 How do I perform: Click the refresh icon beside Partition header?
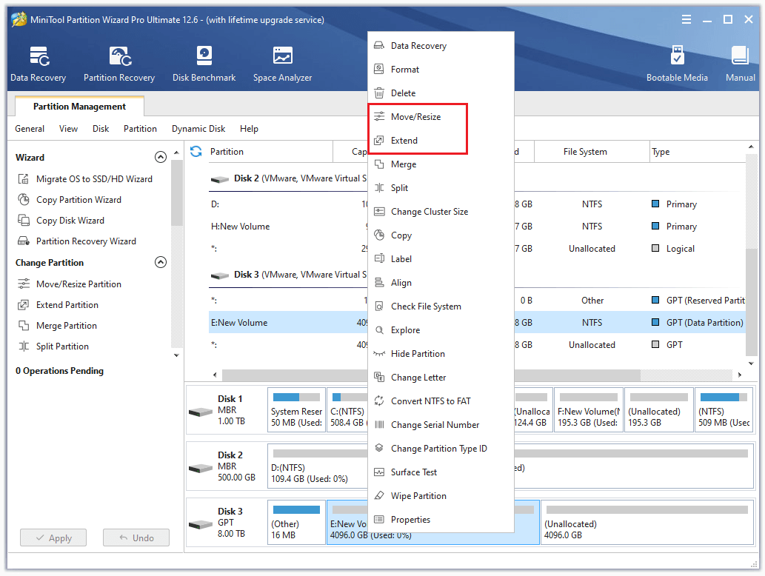[x=196, y=152]
